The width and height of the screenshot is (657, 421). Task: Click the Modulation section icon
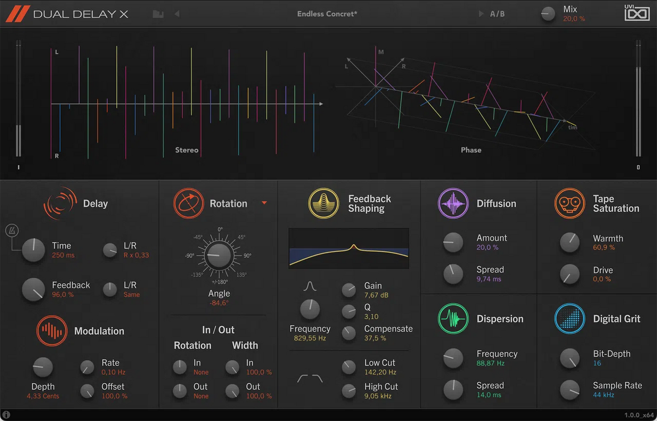pyautogui.click(x=51, y=331)
